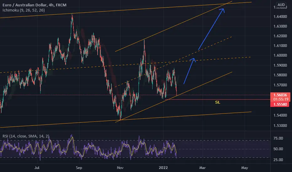
Task: Click the 1.58000 price axis label
Action: [x=280, y=75]
